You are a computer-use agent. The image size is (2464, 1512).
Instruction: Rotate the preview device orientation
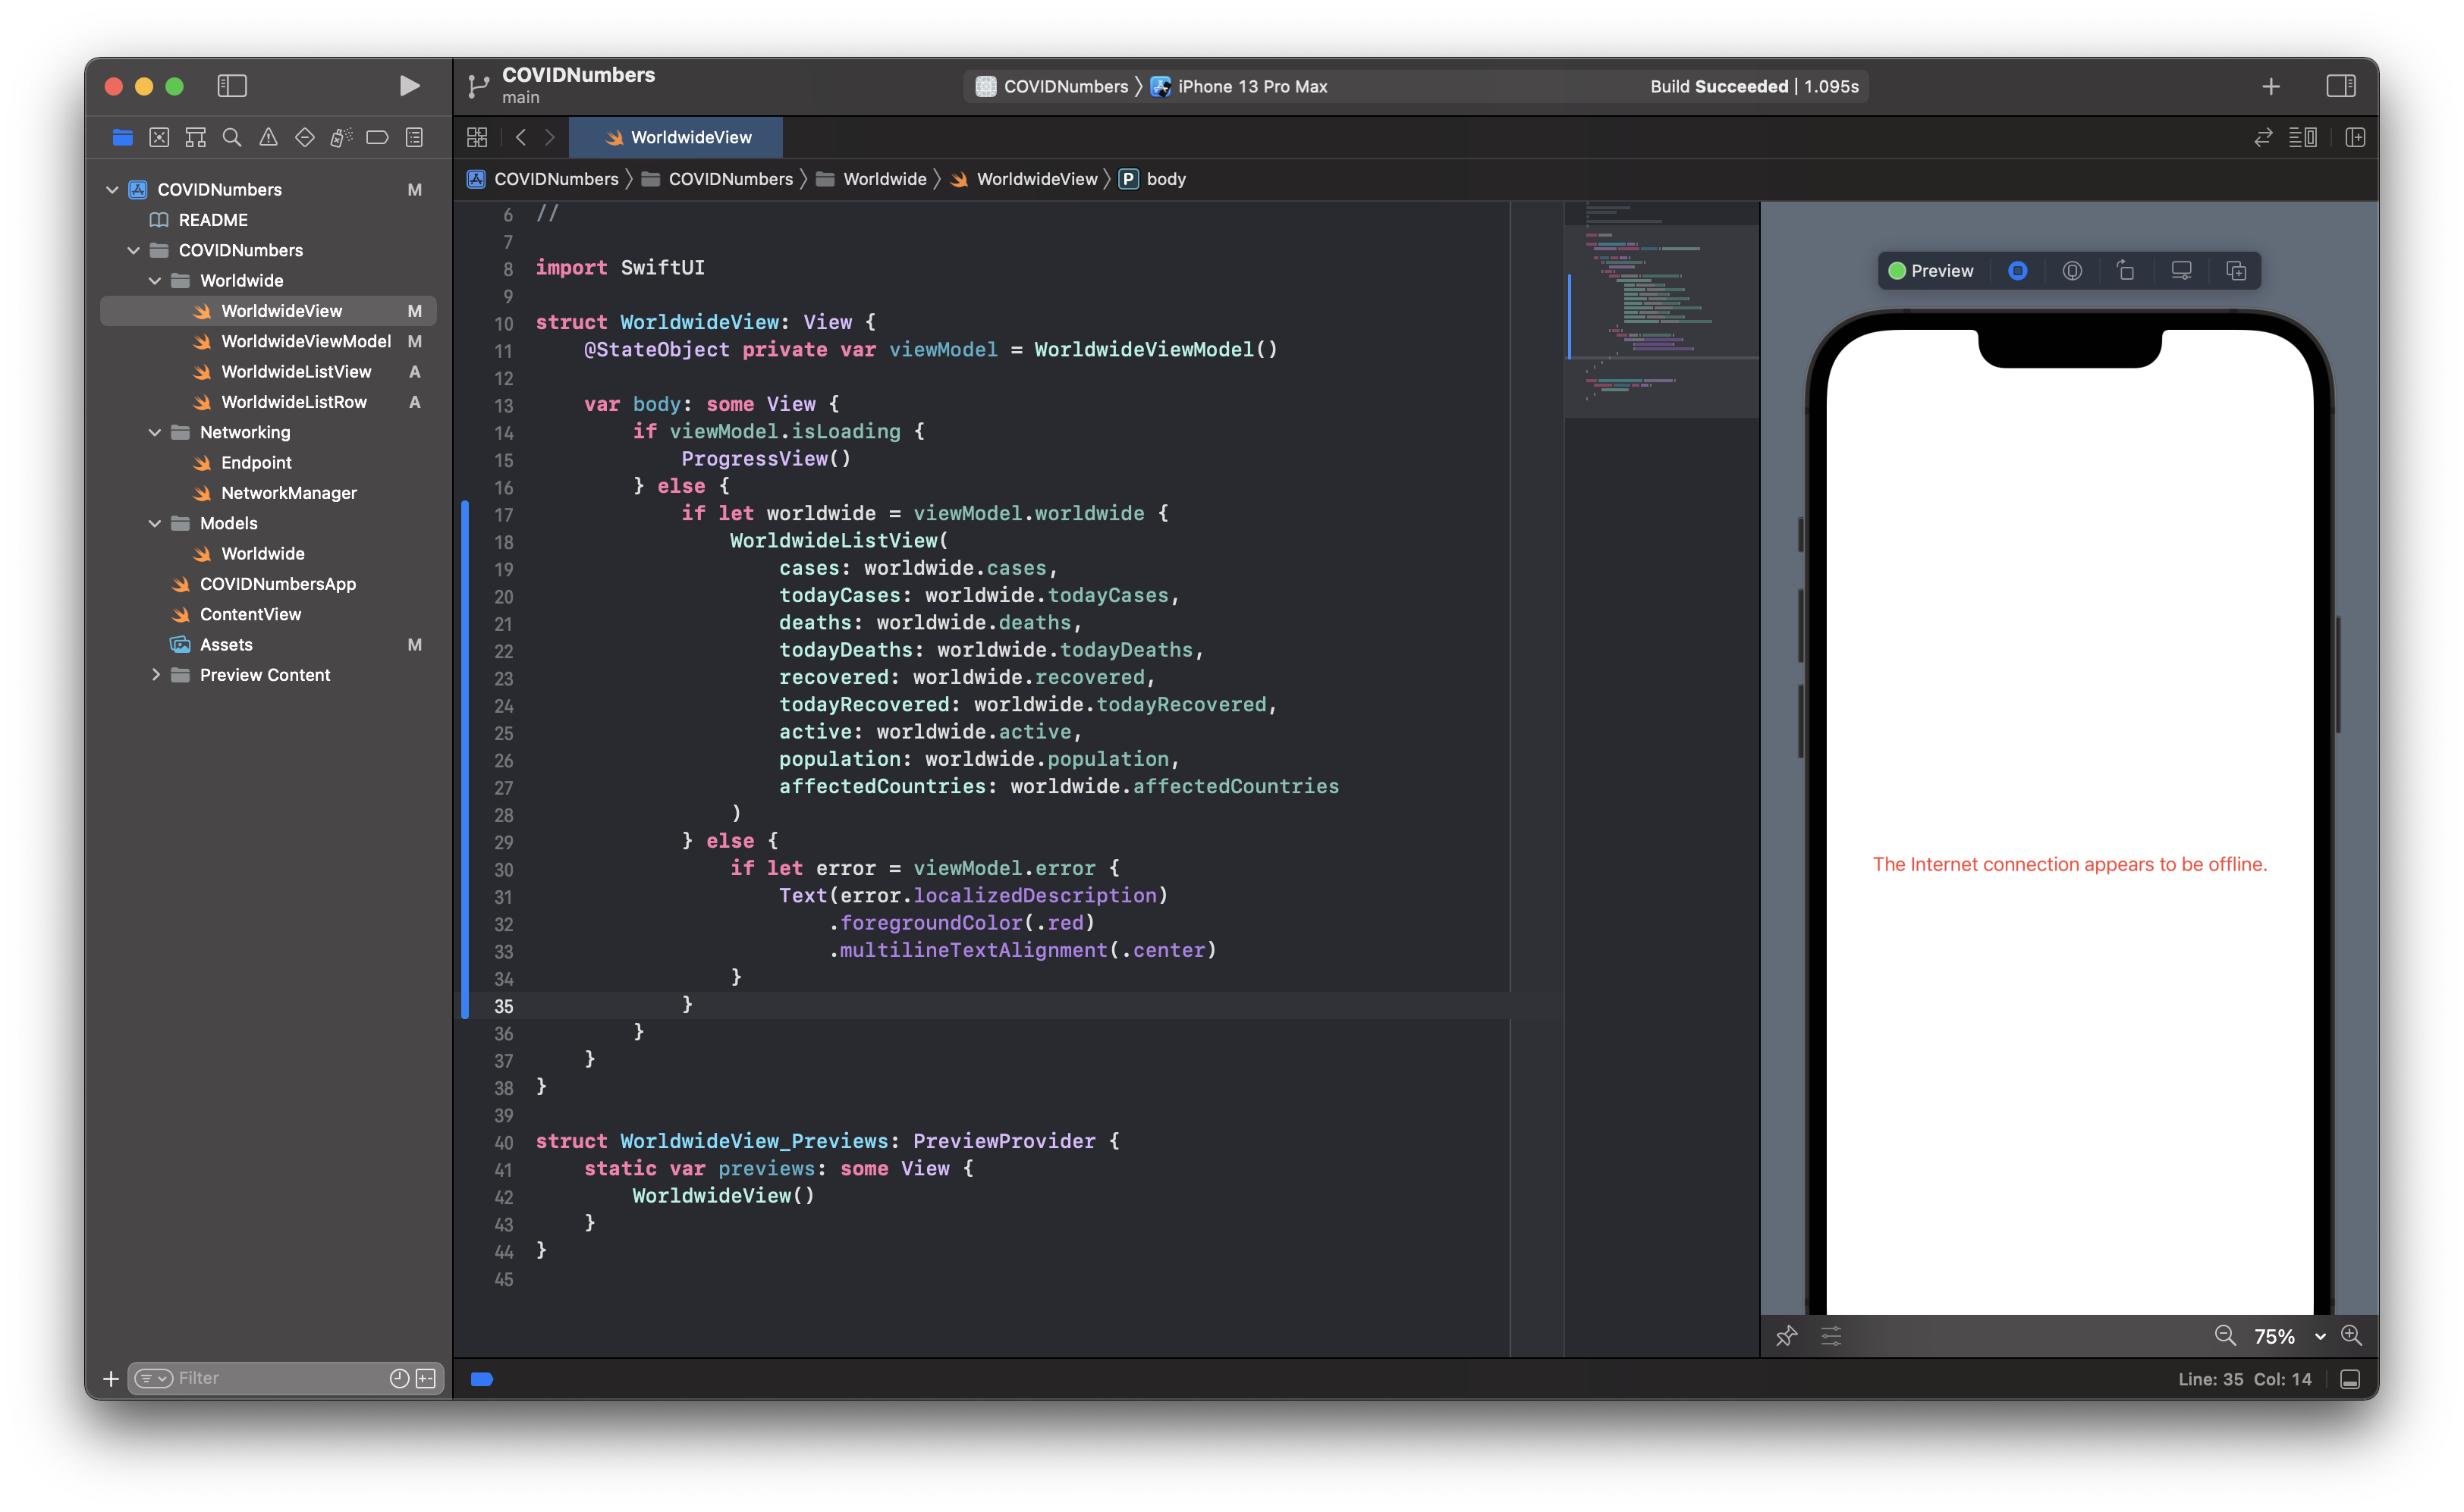coord(2126,270)
